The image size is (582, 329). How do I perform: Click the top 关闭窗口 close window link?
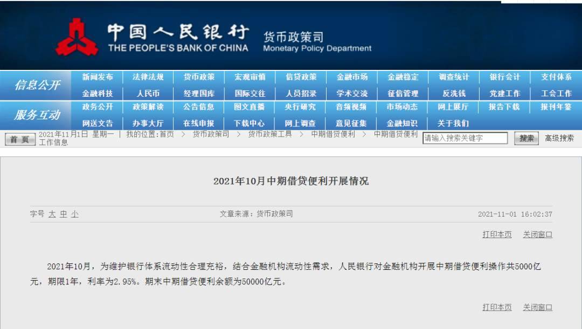537,234
